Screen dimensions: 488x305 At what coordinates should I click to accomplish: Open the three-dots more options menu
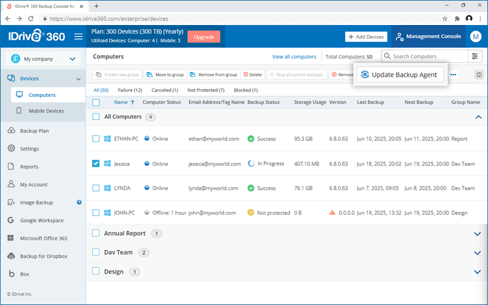(453, 74)
